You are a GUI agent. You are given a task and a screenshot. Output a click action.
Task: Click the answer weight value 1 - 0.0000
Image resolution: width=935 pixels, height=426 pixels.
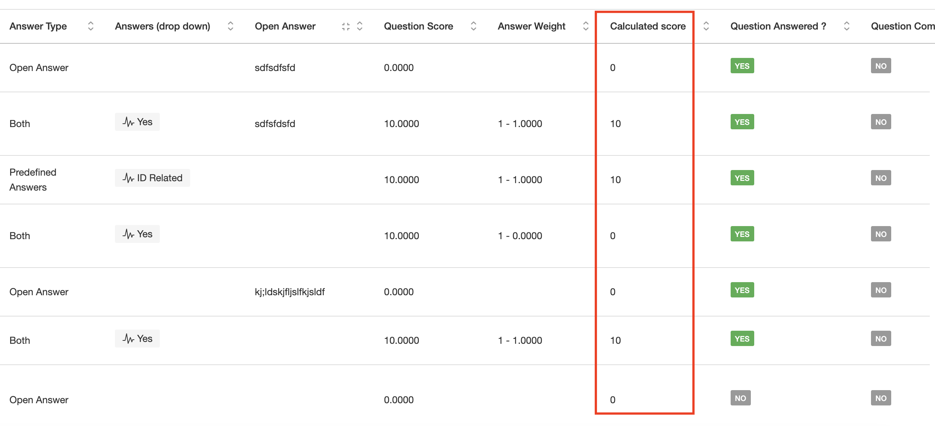pos(520,236)
